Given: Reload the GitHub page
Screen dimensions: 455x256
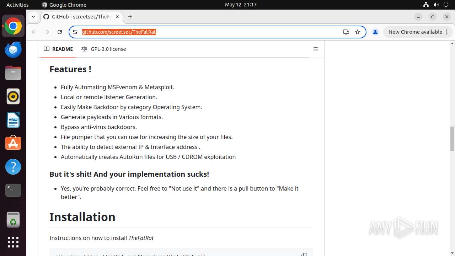Looking at the screenshot, I should click(60, 32).
